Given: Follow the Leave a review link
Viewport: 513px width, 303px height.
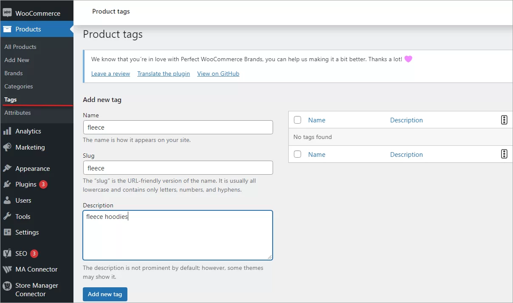Looking at the screenshot, I should click(x=110, y=74).
